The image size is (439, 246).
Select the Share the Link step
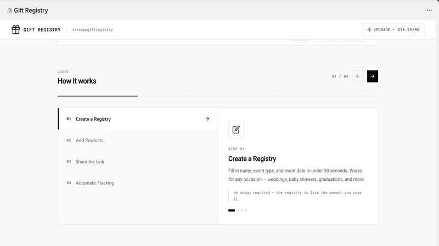point(138,161)
